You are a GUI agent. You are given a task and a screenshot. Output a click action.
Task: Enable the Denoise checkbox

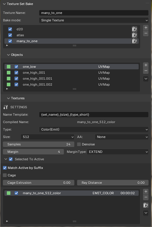click(x=79, y=144)
